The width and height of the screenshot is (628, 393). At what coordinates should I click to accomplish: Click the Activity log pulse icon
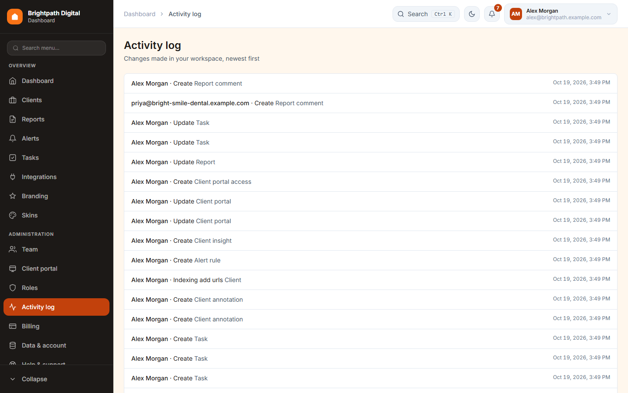click(x=13, y=307)
